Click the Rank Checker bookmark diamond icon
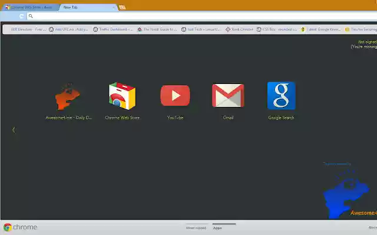377x235 pixels. (x=228, y=29)
